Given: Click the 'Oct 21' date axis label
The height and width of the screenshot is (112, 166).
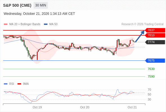Looking at the screenshot, I should 132,107.
